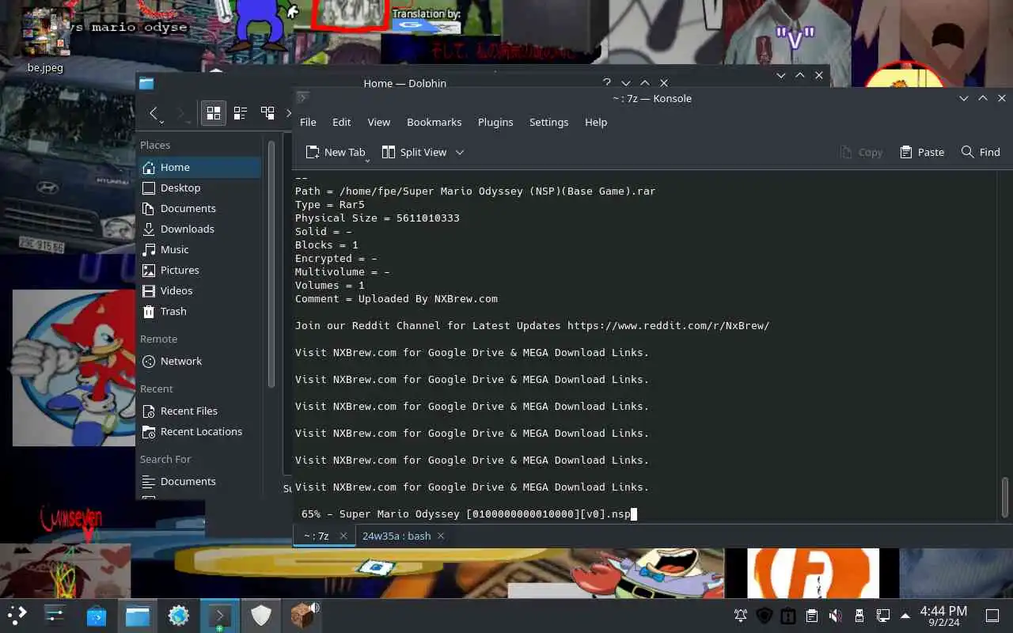Open Trash in Dolphin Places
The image size is (1013, 633).
(200, 311)
